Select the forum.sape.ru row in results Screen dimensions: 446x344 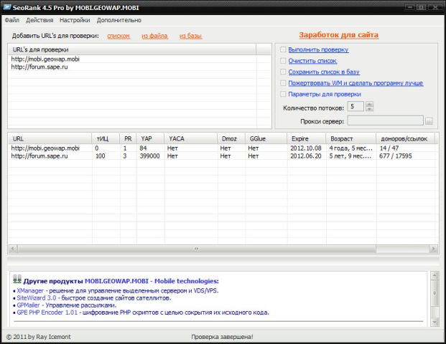(x=43, y=156)
